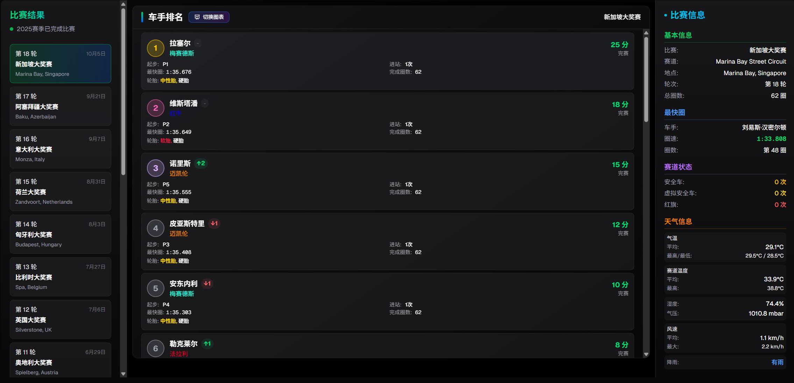
Task: Open driver 拉塞尔's name link
Action: click(180, 43)
